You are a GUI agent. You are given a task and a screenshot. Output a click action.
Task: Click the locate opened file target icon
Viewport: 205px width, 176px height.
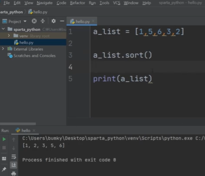(x=34, y=21)
